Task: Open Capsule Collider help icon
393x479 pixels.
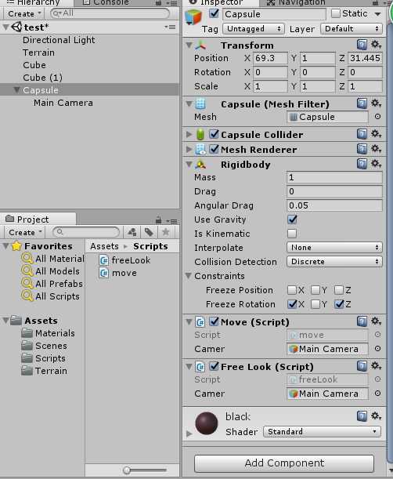Action: click(362, 134)
